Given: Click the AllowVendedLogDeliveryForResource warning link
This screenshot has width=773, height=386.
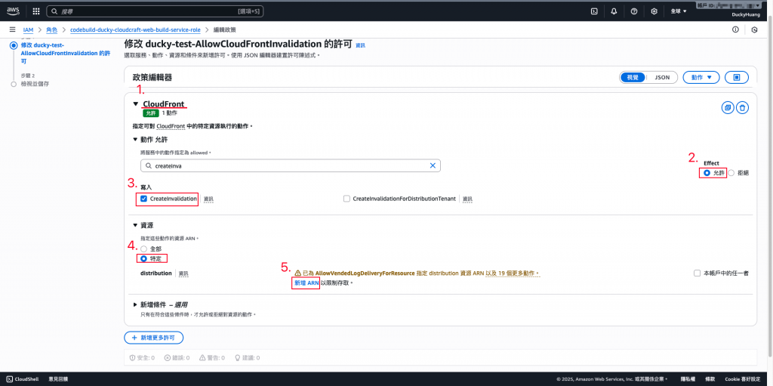Looking at the screenshot, I should pos(365,273).
